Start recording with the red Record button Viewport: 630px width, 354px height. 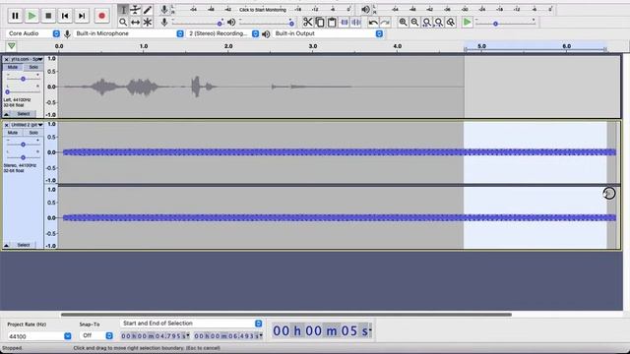pyautogui.click(x=101, y=16)
